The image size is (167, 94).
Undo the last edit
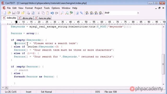pyautogui.click(x=52, y=13)
